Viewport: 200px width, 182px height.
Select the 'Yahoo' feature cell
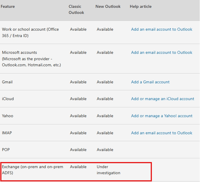click(x=8, y=116)
